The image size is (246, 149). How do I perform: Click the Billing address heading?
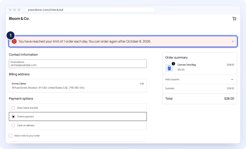click(x=19, y=74)
